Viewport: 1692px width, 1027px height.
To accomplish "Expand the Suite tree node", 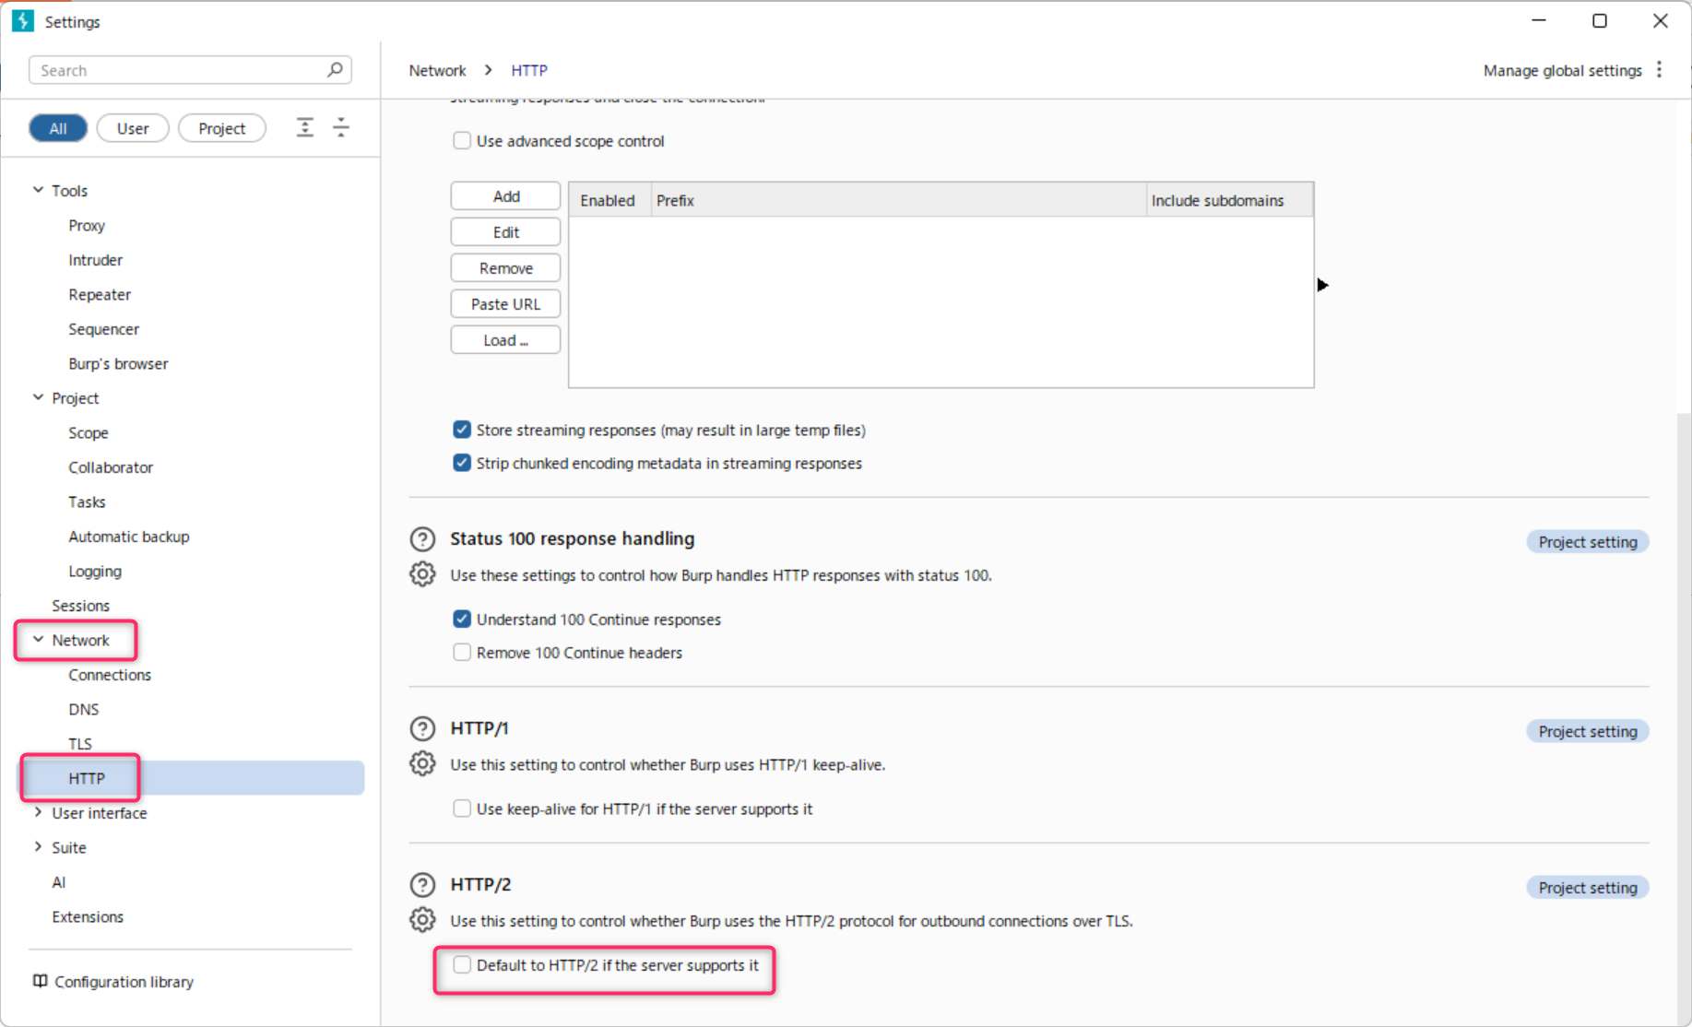I will 38,847.
